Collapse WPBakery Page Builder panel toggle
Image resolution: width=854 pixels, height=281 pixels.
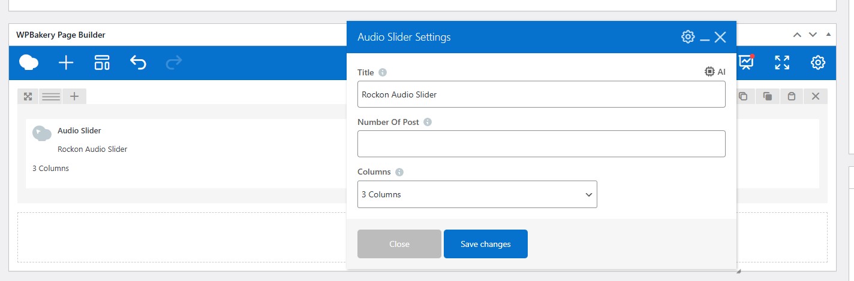(829, 35)
